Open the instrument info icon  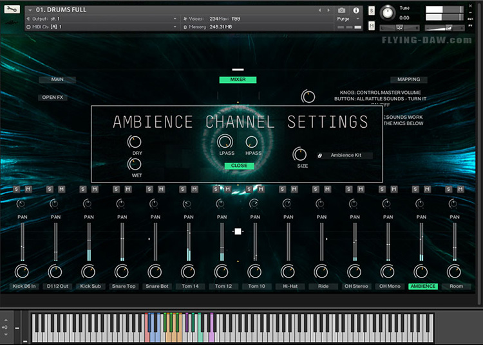coord(356,10)
